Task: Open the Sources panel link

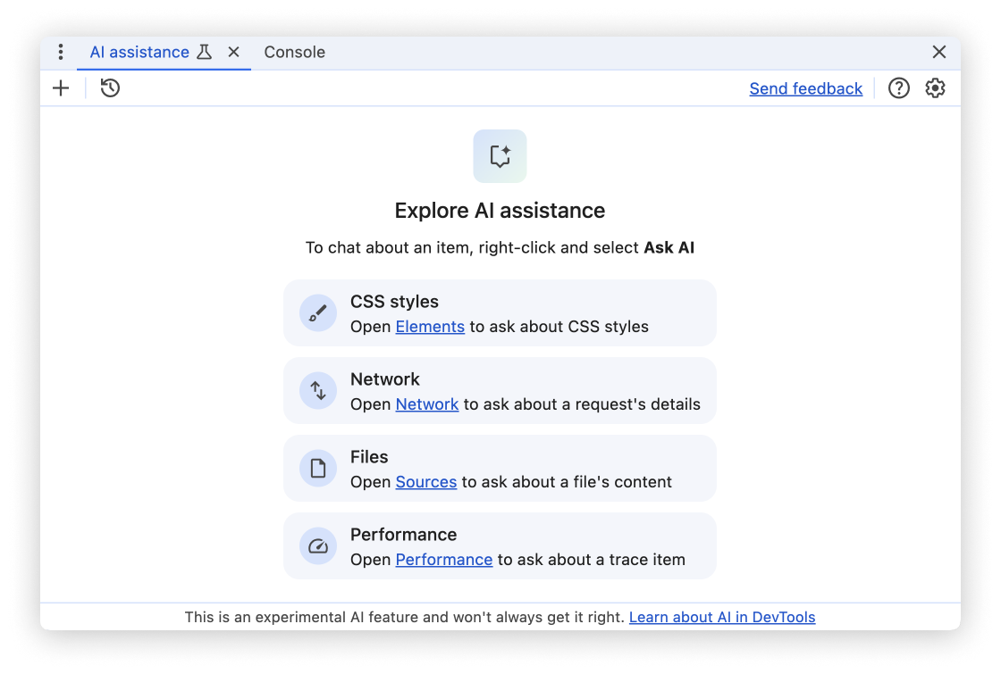Action: (425, 482)
